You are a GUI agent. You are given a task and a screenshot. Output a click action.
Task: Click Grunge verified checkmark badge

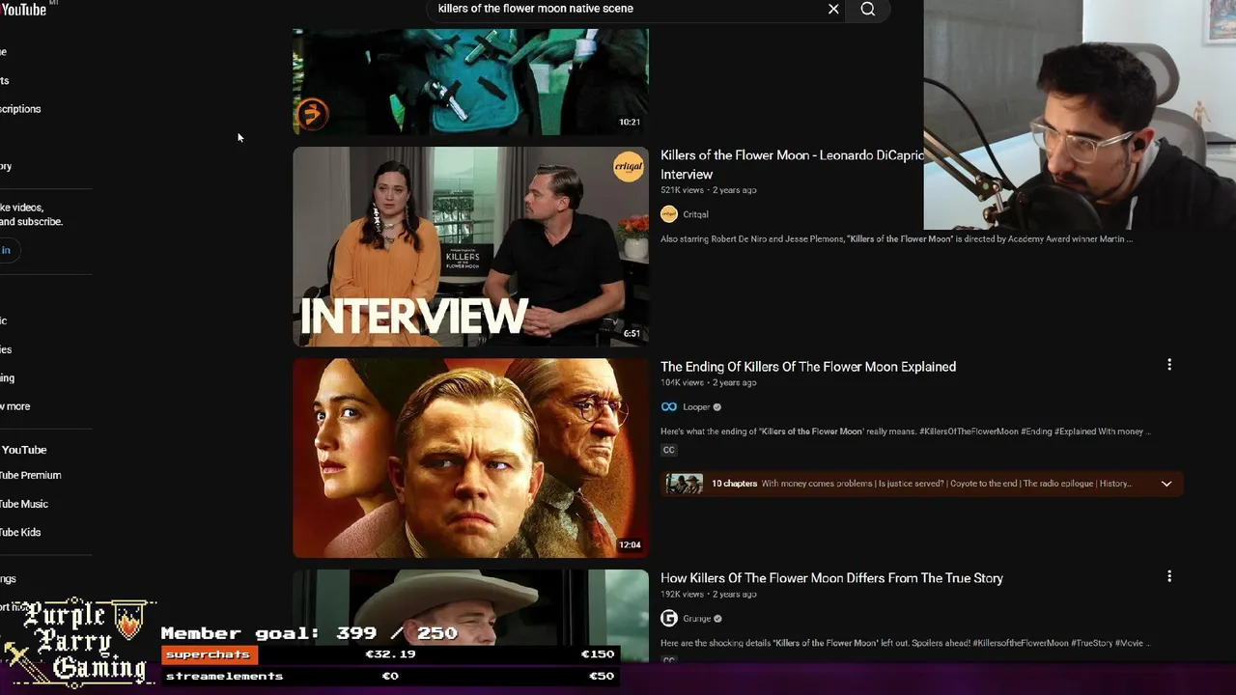click(717, 619)
